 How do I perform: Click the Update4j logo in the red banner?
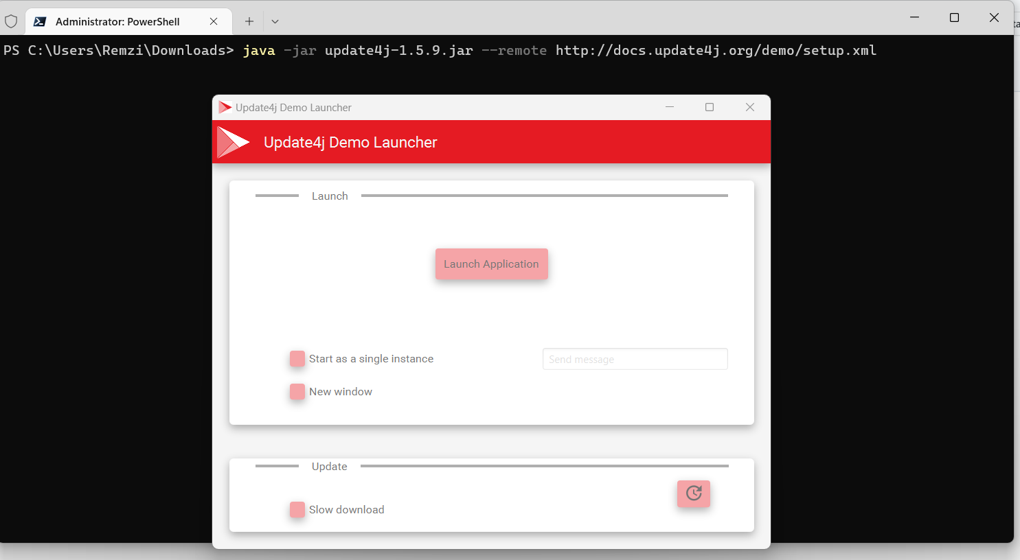pos(234,141)
